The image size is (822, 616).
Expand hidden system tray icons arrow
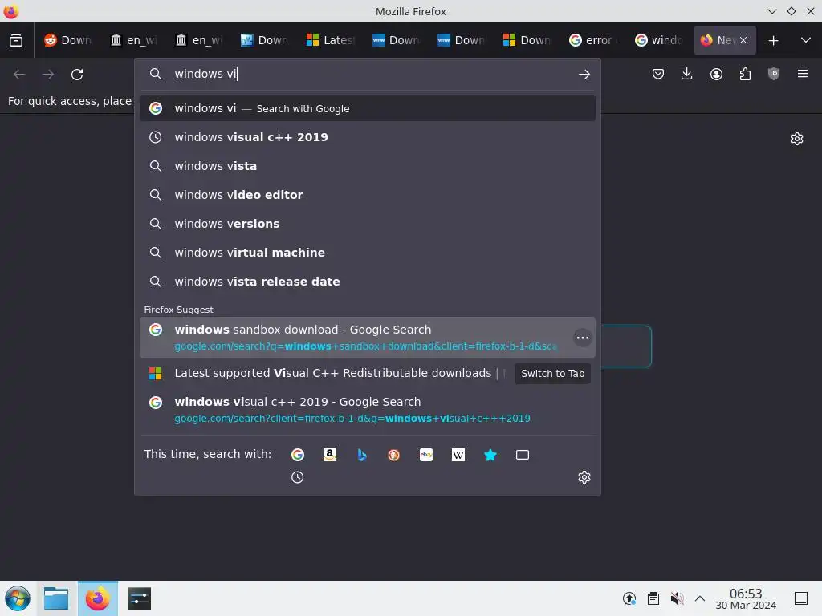tap(700, 598)
